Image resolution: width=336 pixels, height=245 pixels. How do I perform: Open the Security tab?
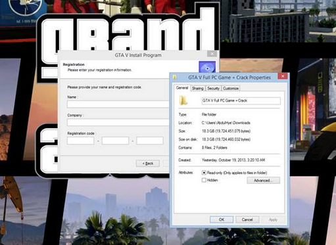coord(213,88)
